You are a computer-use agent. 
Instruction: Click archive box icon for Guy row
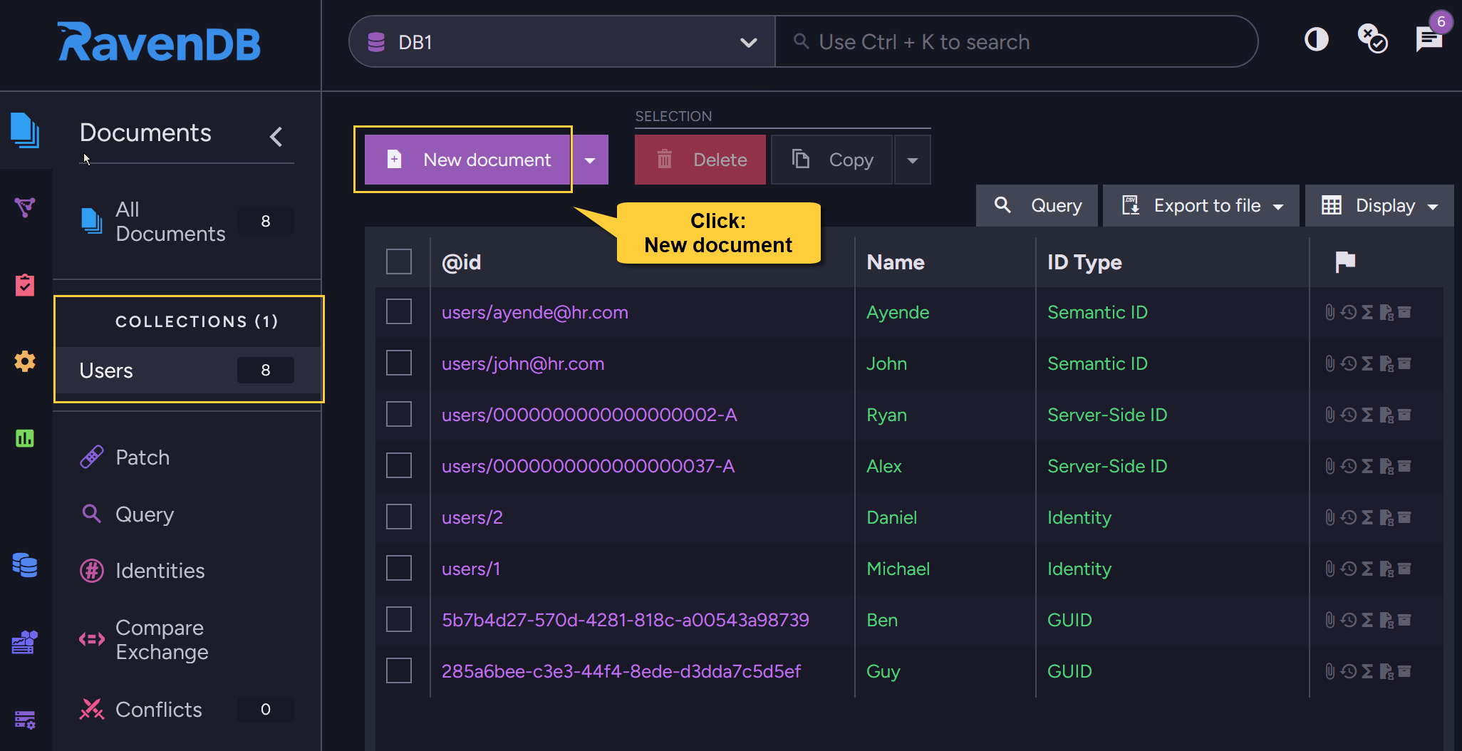coord(1404,671)
